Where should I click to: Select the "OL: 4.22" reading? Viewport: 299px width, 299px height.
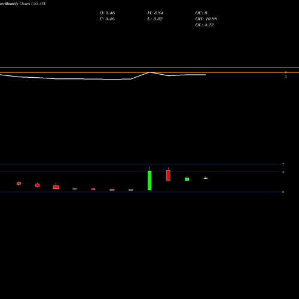click(205, 25)
